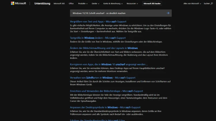
Task: Open Office menu item
Action: point(71,3)
